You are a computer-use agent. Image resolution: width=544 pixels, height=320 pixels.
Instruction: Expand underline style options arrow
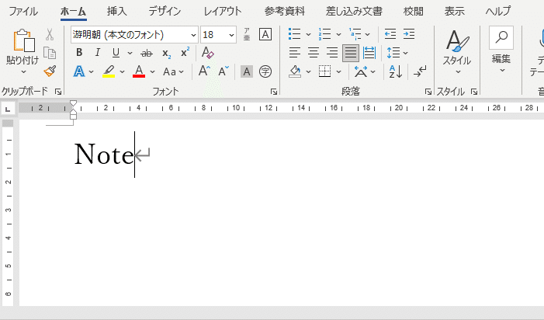click(130, 53)
